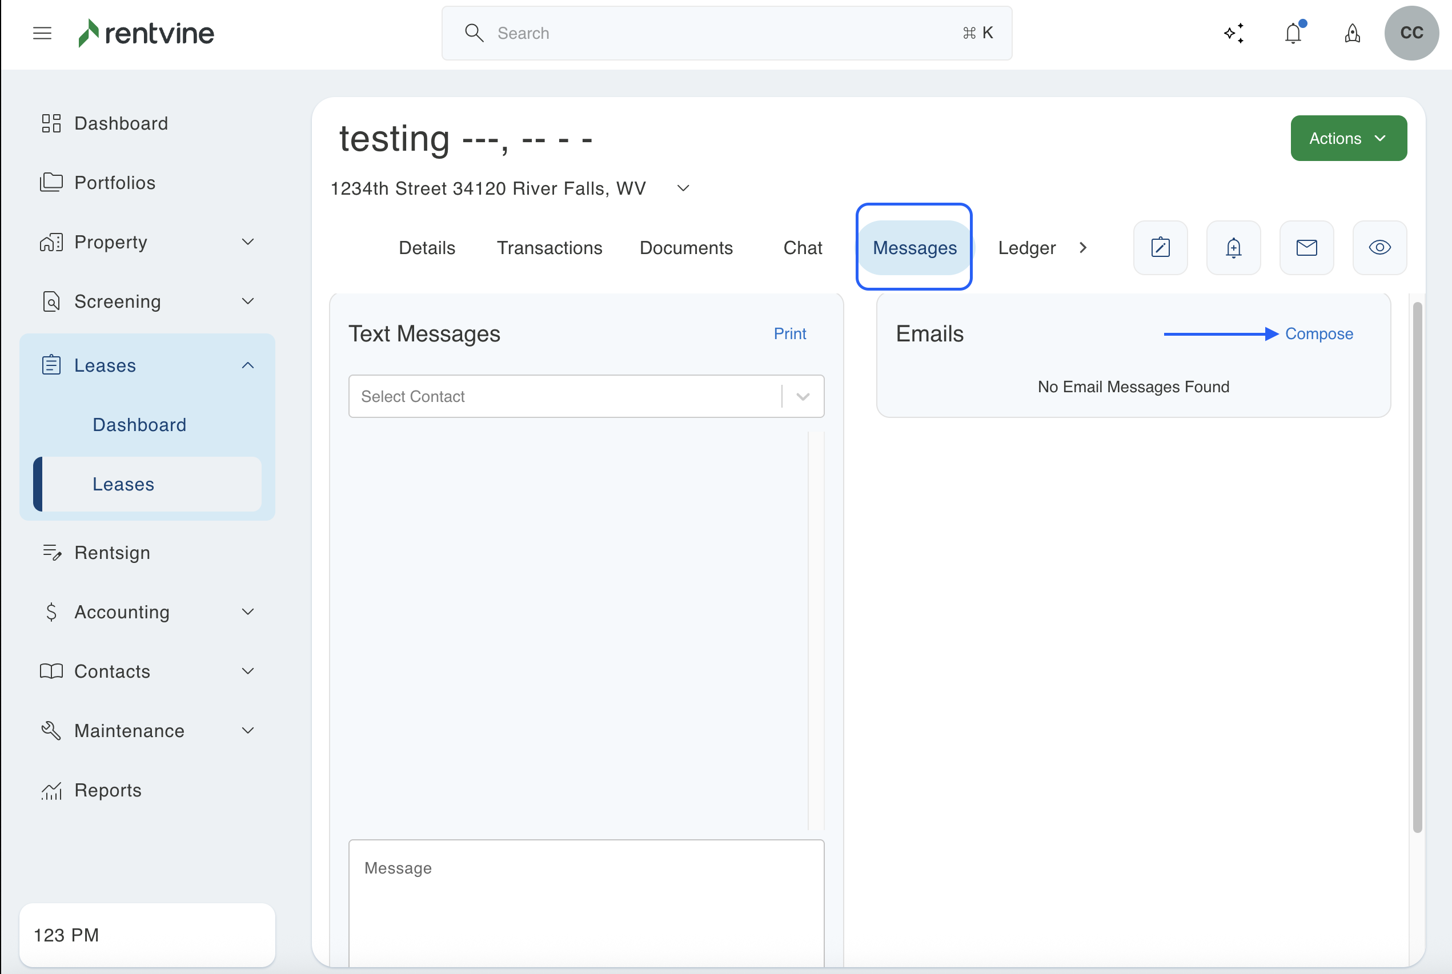Image resolution: width=1452 pixels, height=974 pixels.
Task: Click the Print text messages link
Action: [789, 334]
